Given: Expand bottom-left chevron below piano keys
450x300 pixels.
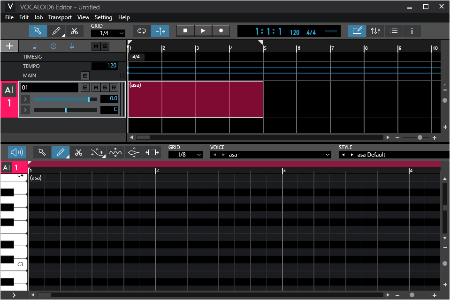Looking at the screenshot, I should coord(14,295).
